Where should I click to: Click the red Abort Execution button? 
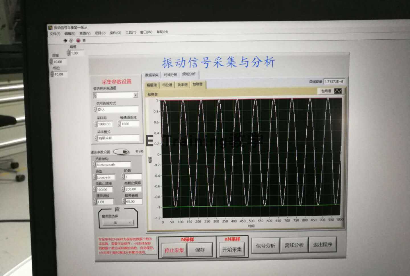click(78, 40)
